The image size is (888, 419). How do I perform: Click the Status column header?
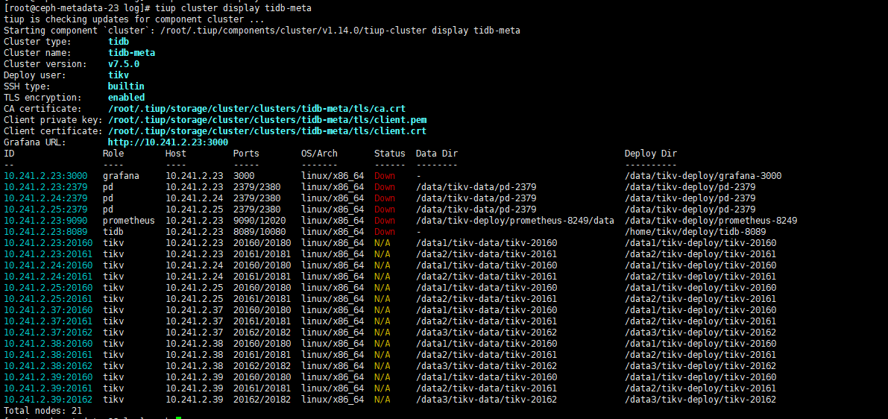pos(390,154)
